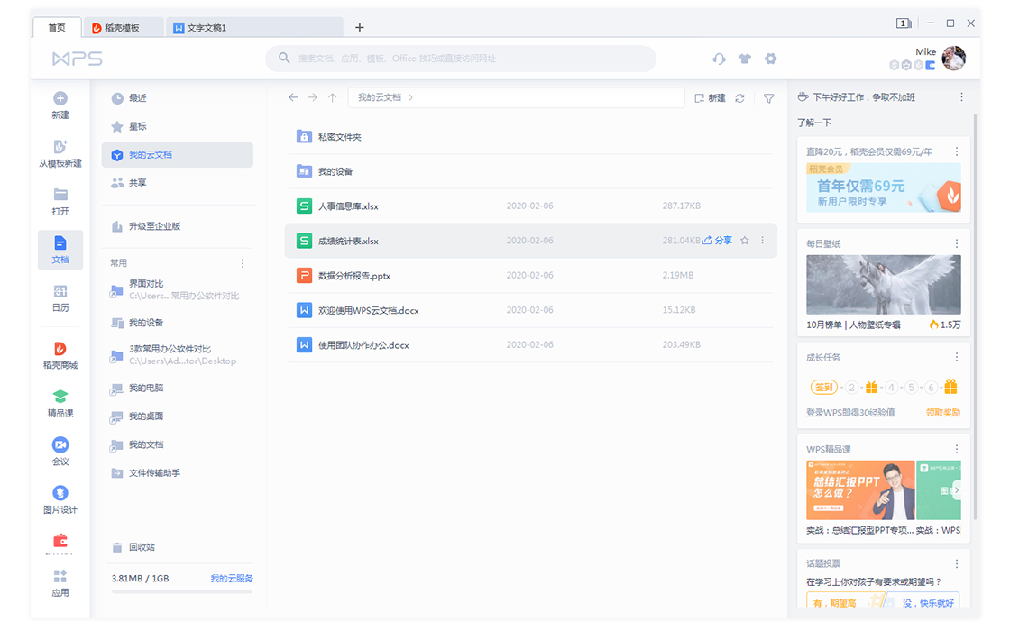1010x631 pixels.
Task: Open the 总结汇报PPT course thumbnail
Action: coord(860,490)
